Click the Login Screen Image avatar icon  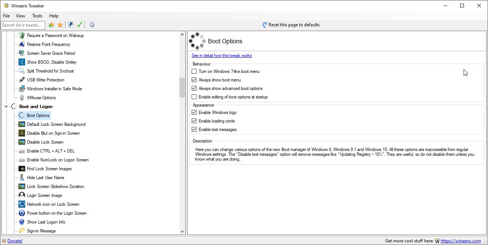[22, 195]
